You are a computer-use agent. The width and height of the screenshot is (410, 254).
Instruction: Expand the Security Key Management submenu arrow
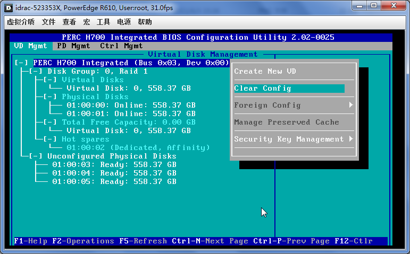click(351, 139)
